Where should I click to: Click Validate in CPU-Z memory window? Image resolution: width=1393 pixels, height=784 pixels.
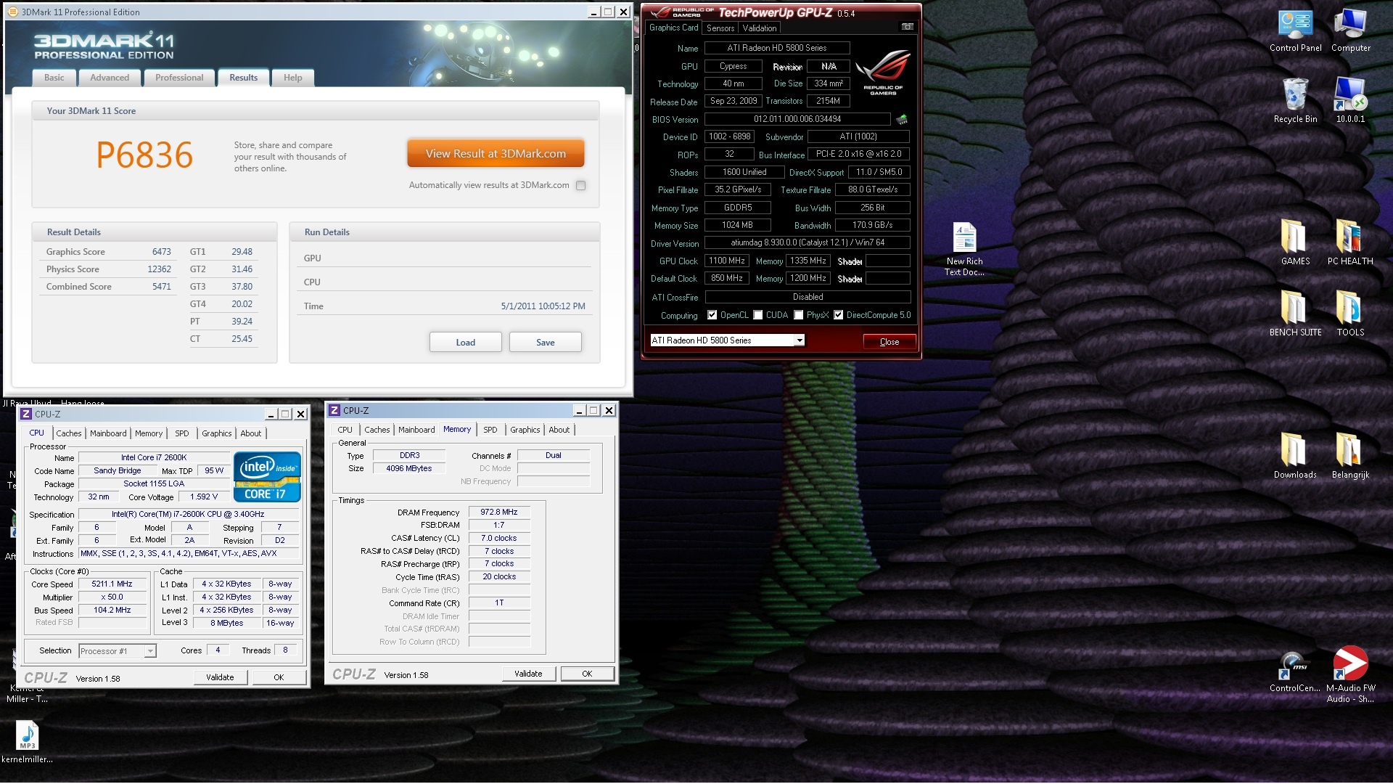pos(528,674)
